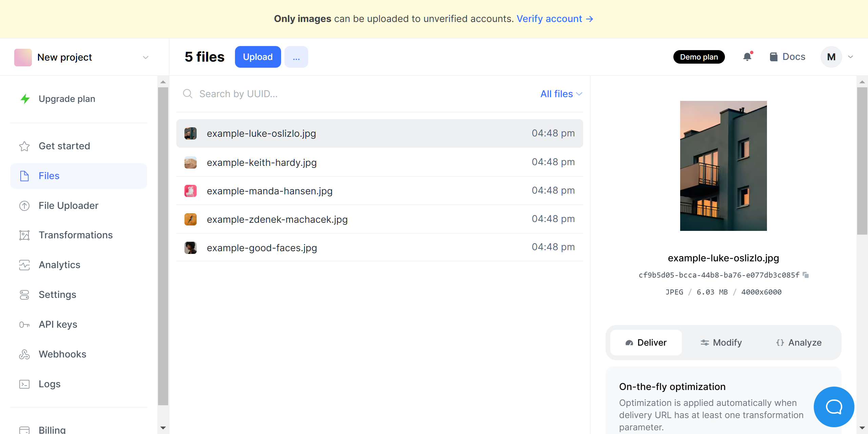Open the support chat bubble
868x434 pixels.
[834, 407]
